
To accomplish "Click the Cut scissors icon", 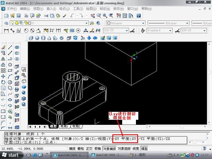I will coord(46,16).
